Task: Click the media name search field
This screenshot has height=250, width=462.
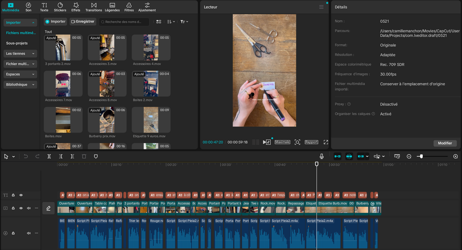Action: [x=124, y=22]
